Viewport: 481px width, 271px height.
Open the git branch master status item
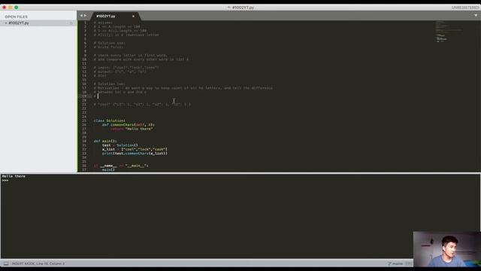pyautogui.click(x=396, y=263)
